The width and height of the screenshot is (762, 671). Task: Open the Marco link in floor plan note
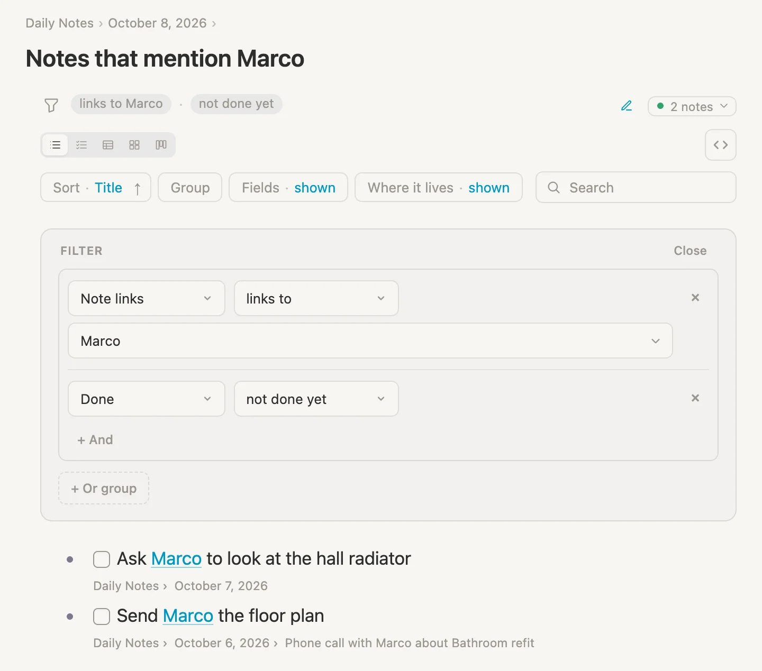click(x=188, y=616)
